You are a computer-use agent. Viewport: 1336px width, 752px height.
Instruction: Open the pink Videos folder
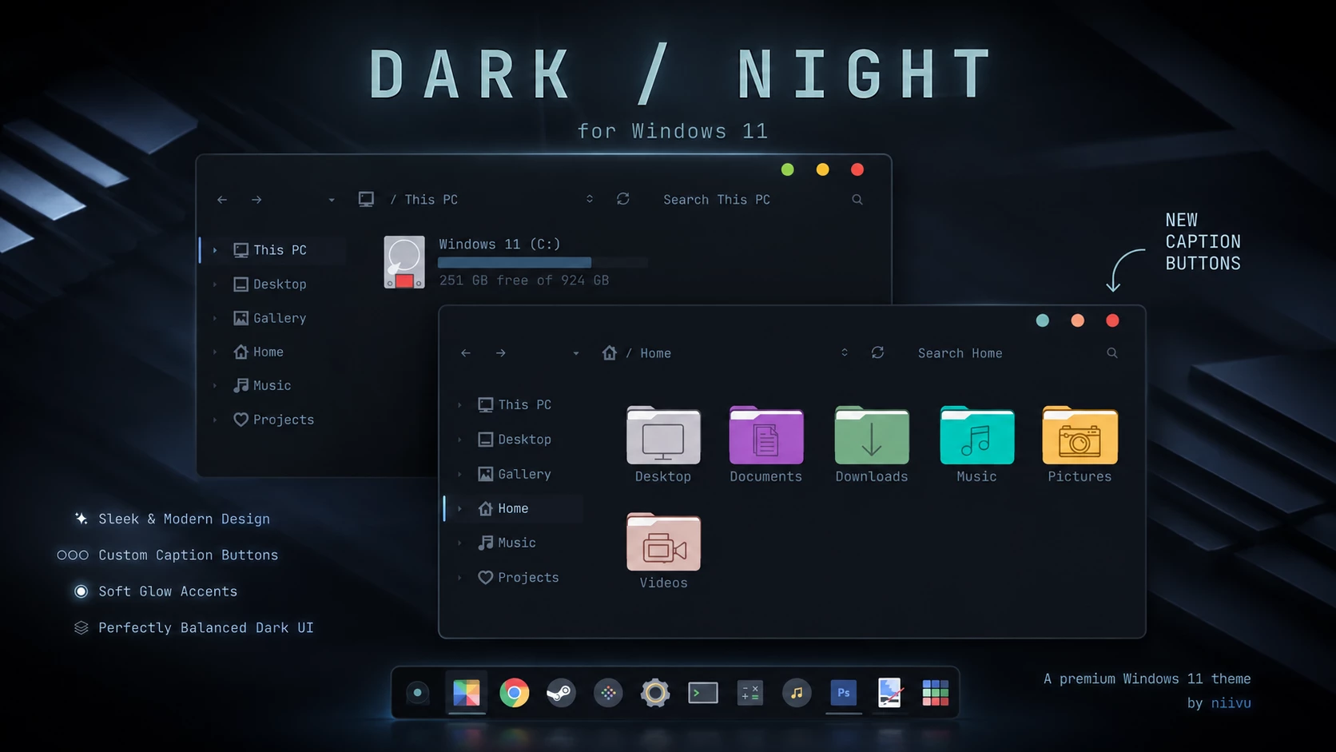663,543
